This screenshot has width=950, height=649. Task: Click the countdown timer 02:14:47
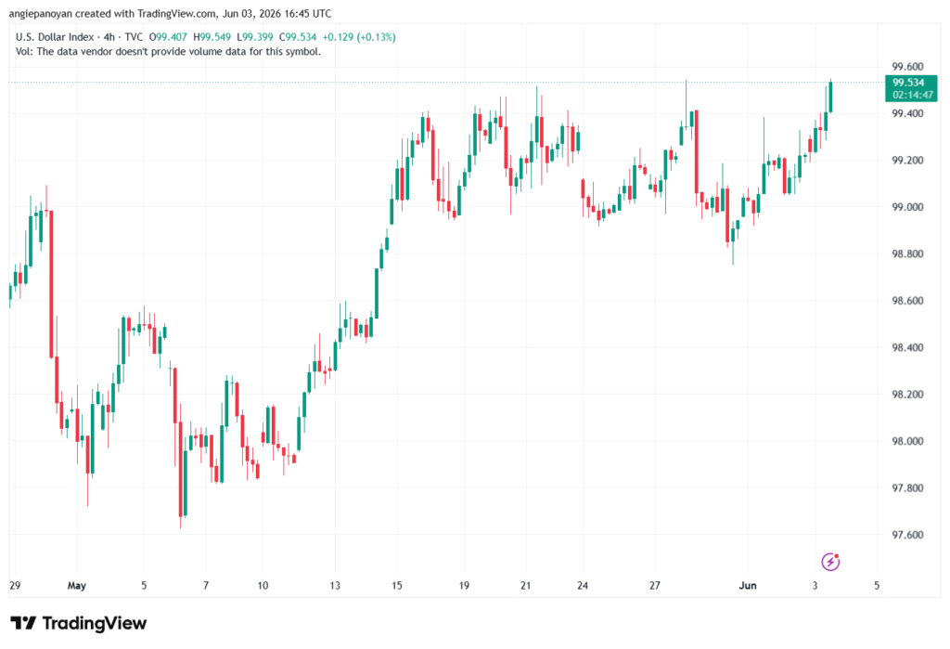pos(912,95)
